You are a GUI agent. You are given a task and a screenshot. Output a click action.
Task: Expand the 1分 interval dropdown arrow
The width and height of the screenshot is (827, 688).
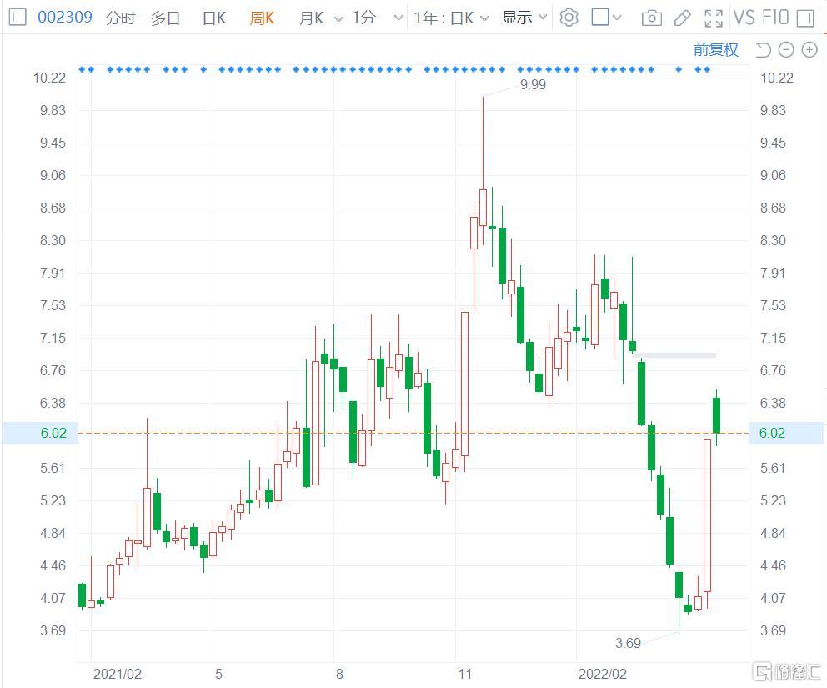tap(398, 18)
